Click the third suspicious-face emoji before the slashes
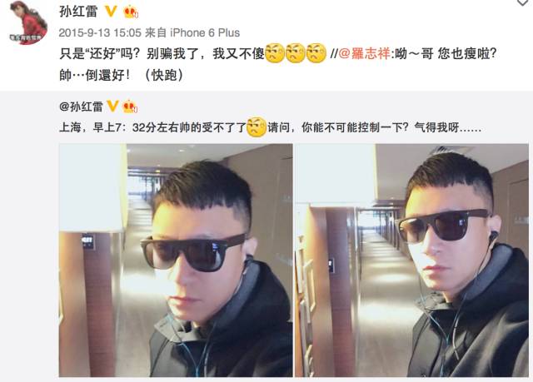This screenshot has height=382, width=533. (x=316, y=53)
